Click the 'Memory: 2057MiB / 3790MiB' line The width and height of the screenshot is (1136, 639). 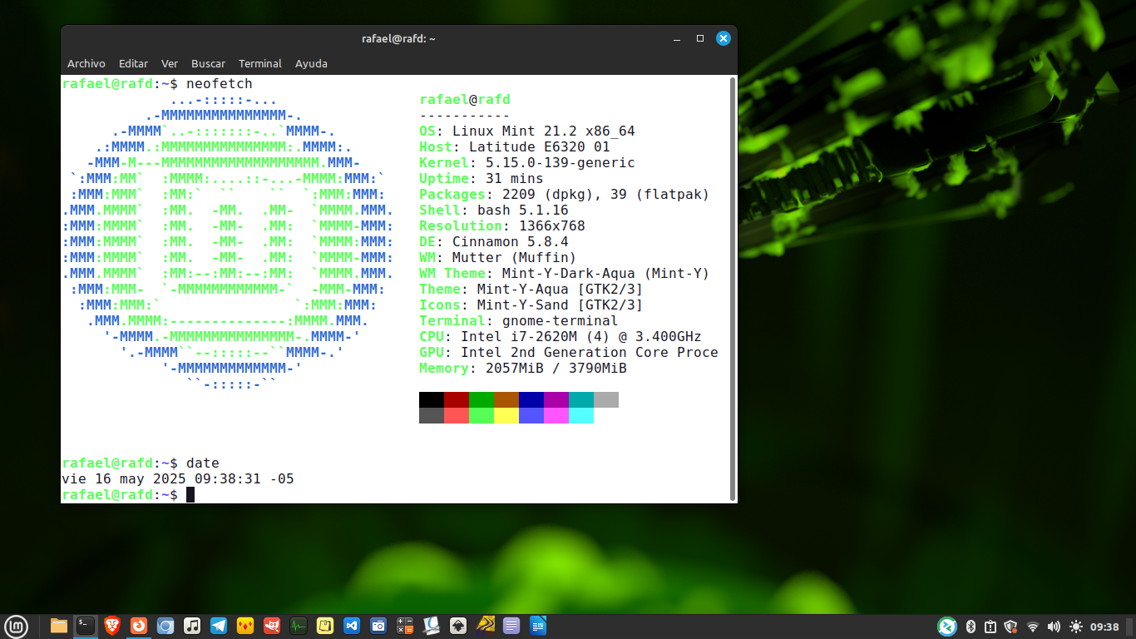523,368
